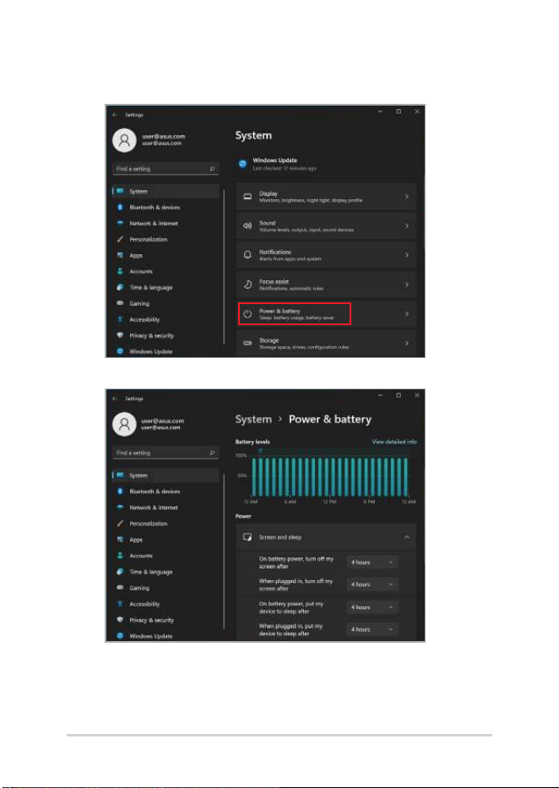This screenshot has width=559, height=788.
Task: Minimize the bottom Power & battery window
Action: coord(381,395)
